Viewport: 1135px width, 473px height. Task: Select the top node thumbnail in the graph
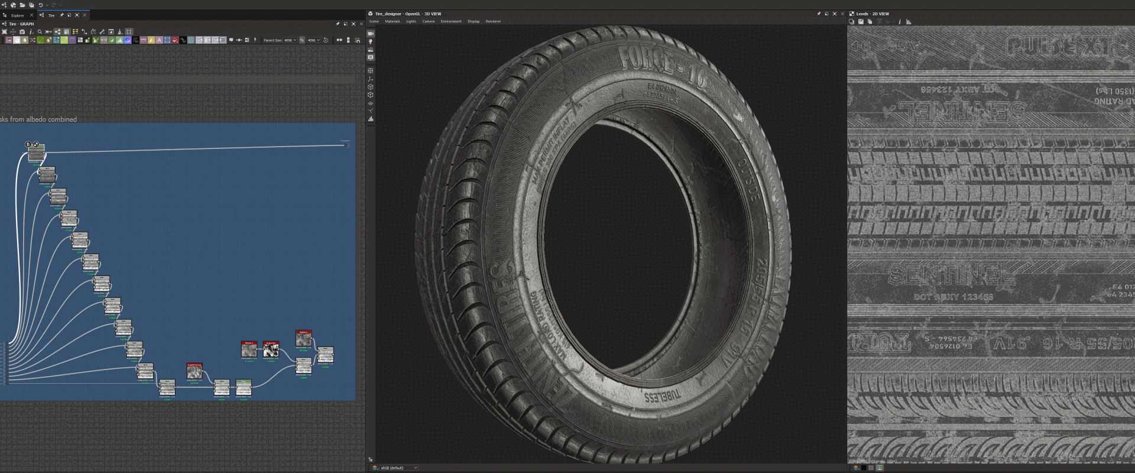[36, 154]
